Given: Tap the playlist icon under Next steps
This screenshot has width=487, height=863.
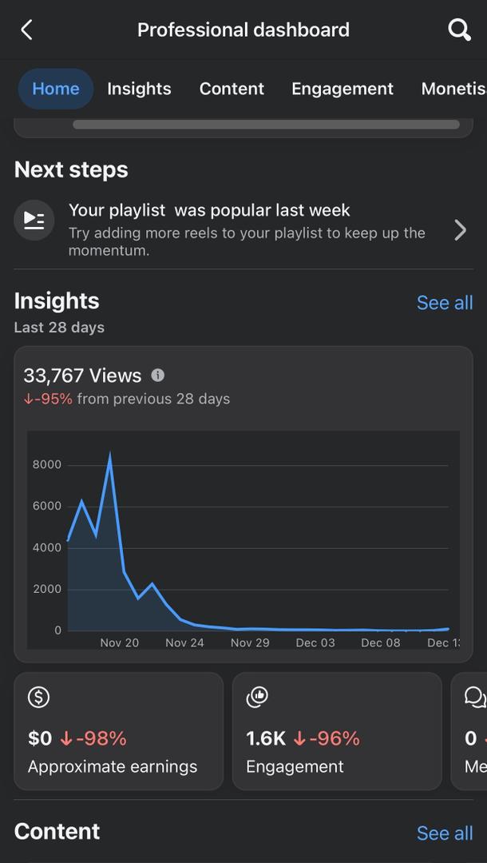Looking at the screenshot, I should tap(34, 220).
